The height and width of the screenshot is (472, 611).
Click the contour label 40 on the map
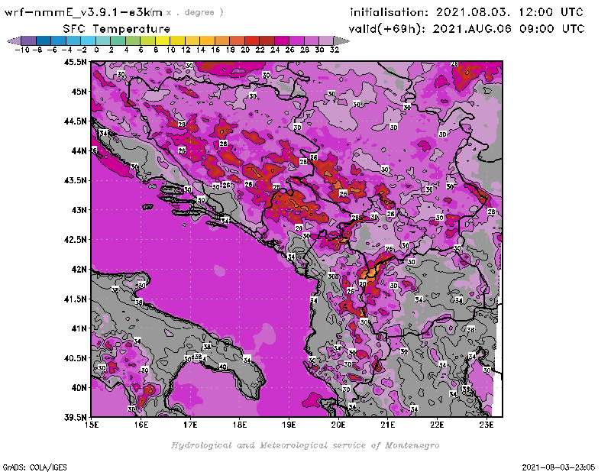222,367
